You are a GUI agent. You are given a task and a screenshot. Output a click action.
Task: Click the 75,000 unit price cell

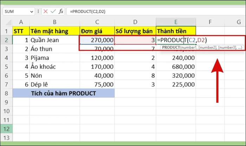point(97,85)
